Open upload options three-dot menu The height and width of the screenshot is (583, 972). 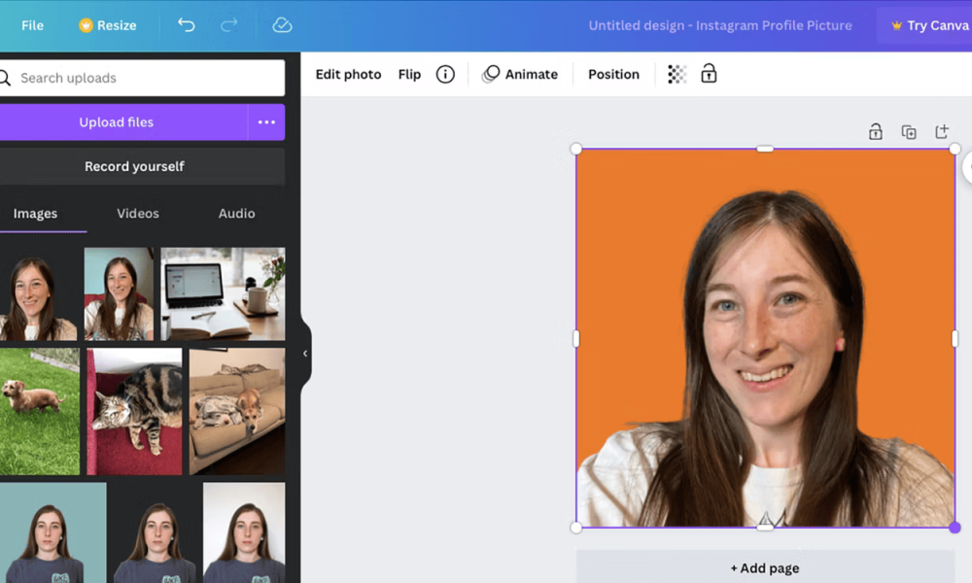pyautogui.click(x=266, y=122)
